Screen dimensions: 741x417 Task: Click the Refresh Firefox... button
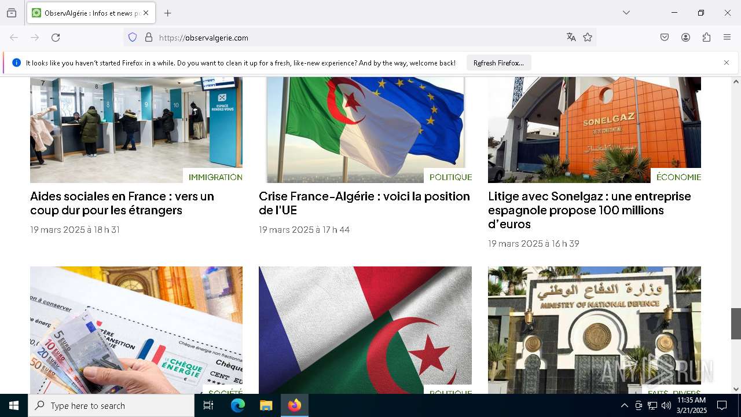(498, 63)
